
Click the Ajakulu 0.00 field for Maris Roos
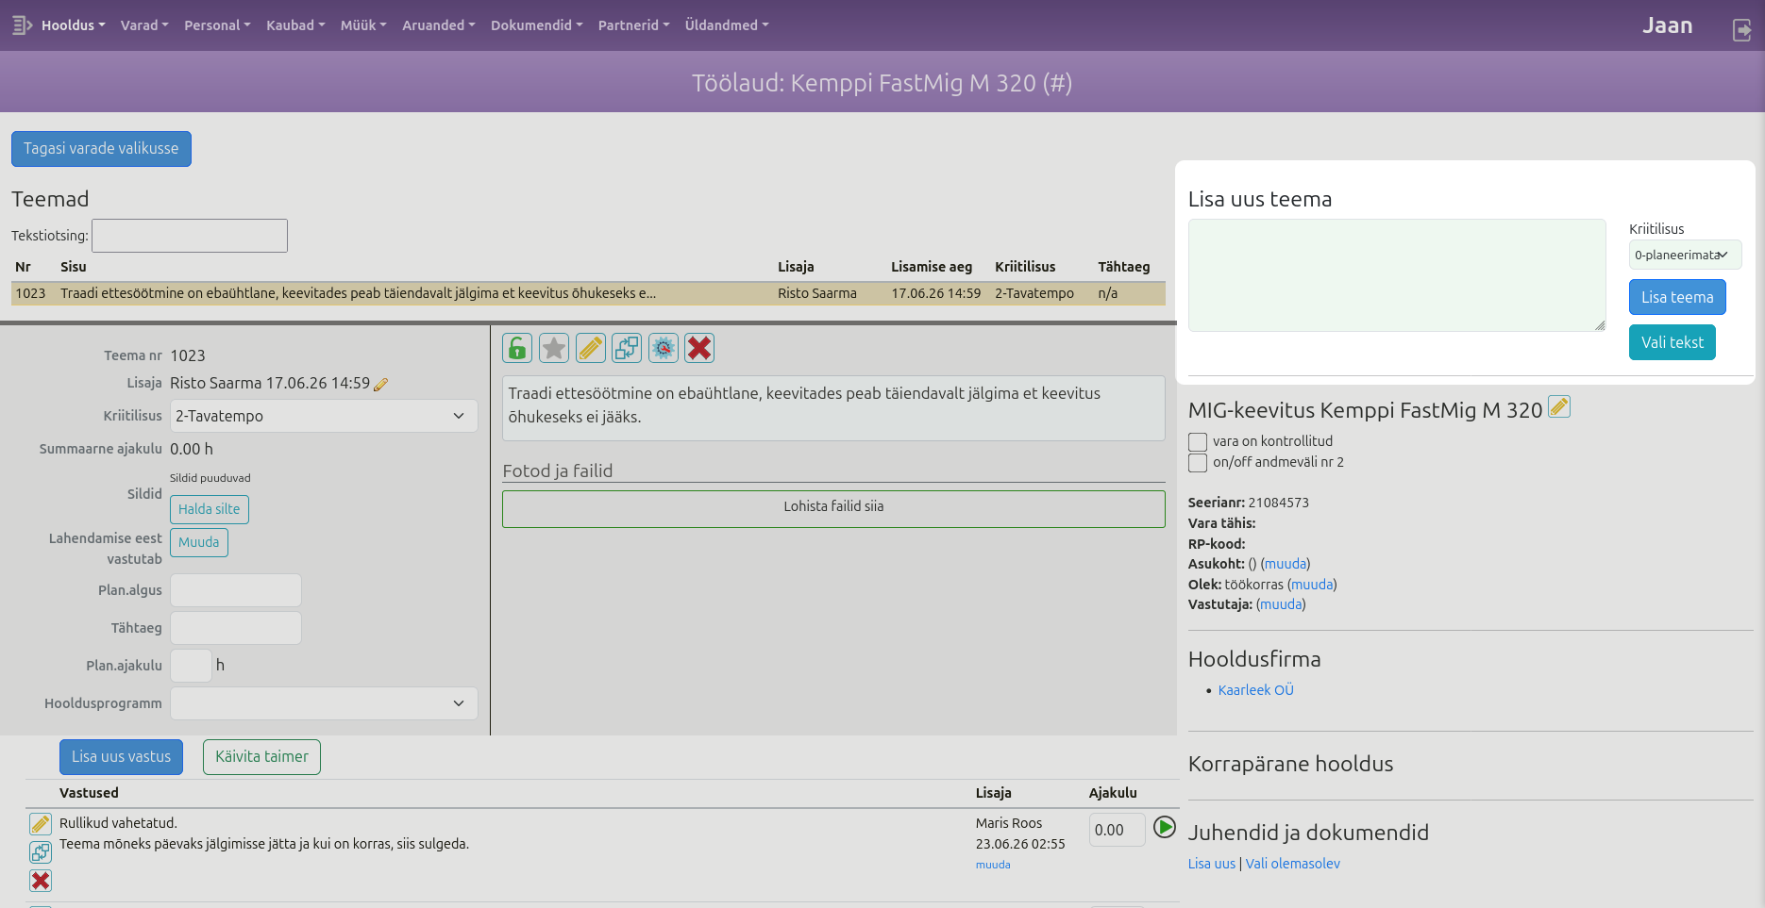pyautogui.click(x=1118, y=830)
